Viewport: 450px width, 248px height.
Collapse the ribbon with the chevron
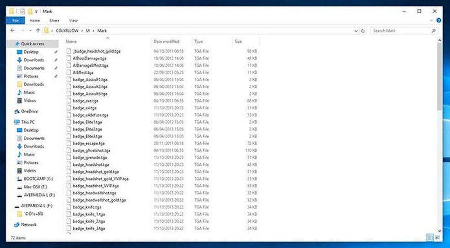pyautogui.click(x=431, y=21)
